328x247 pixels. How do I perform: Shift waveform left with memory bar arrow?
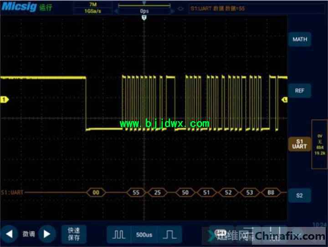point(116,11)
